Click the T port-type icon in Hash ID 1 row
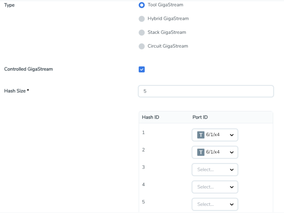284x213 pixels. coord(201,135)
